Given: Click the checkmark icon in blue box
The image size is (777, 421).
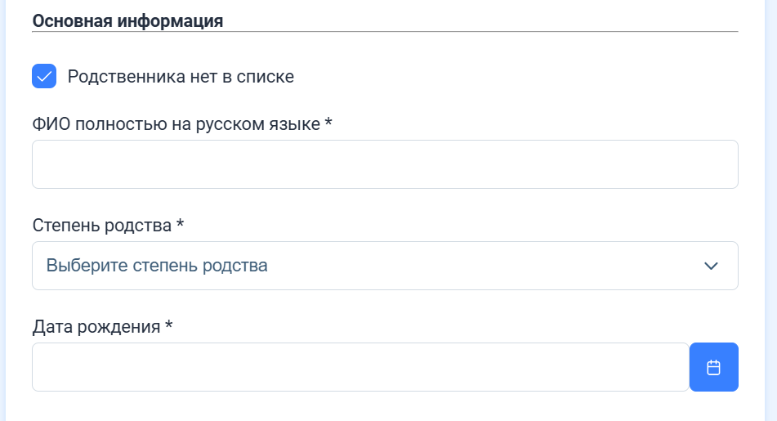Looking at the screenshot, I should pos(44,76).
